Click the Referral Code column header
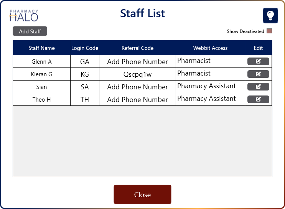Viewport: 285px width, 209px height. point(137,48)
